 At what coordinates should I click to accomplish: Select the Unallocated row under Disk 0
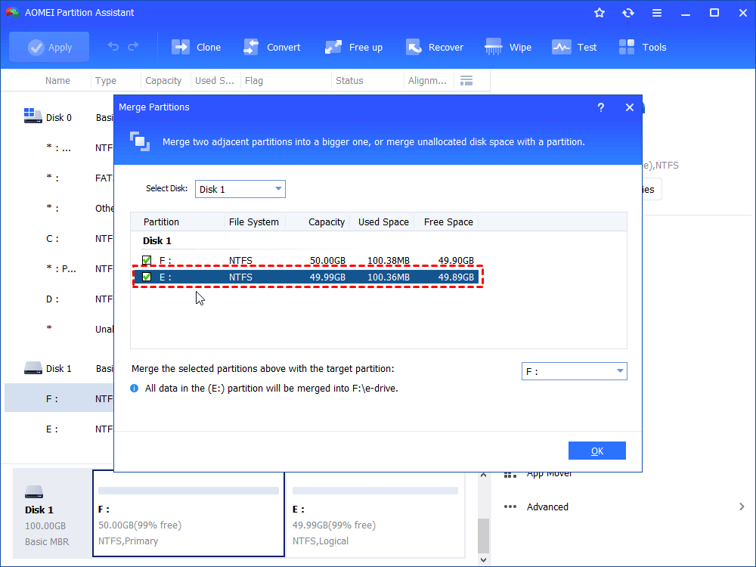pyautogui.click(x=59, y=330)
